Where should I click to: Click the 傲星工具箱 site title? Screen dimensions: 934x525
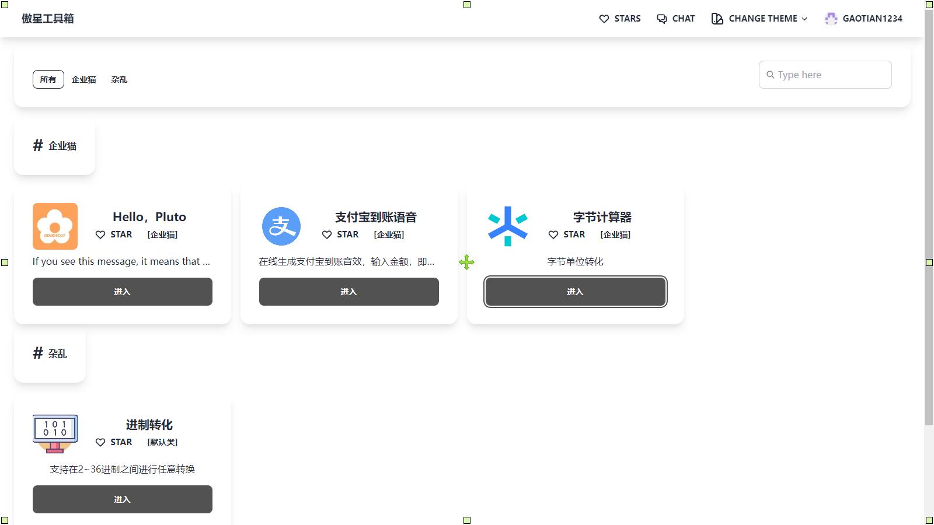click(x=48, y=19)
